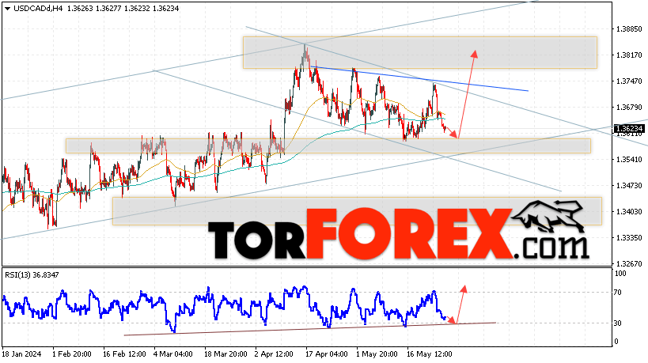Click price axis label 1.37470
This screenshot has height=363, width=648.
(x=629, y=81)
